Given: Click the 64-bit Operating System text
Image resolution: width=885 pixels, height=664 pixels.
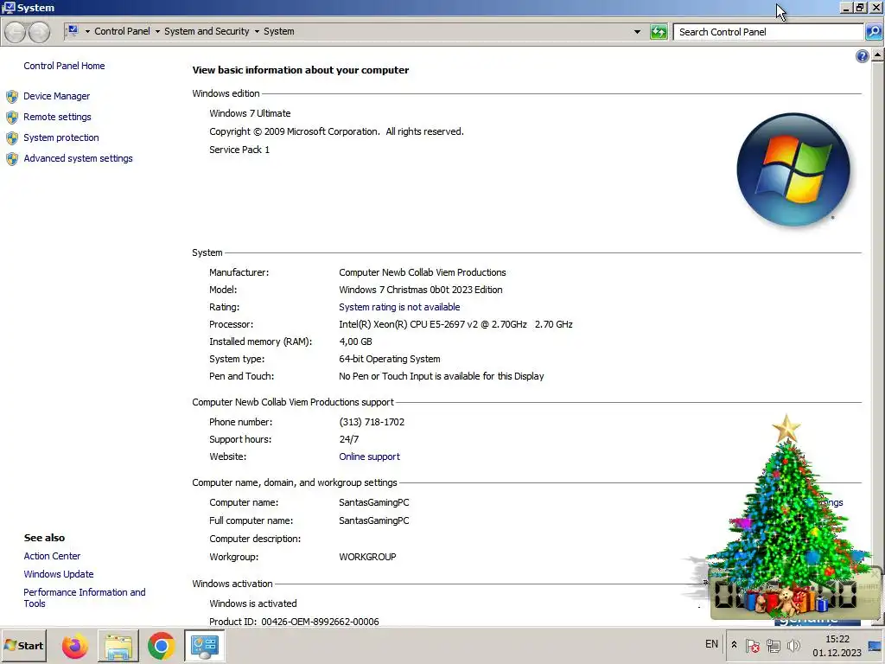Looking at the screenshot, I should 390,359.
